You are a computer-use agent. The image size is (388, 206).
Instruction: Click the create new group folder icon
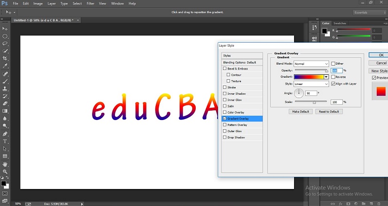tap(364, 204)
